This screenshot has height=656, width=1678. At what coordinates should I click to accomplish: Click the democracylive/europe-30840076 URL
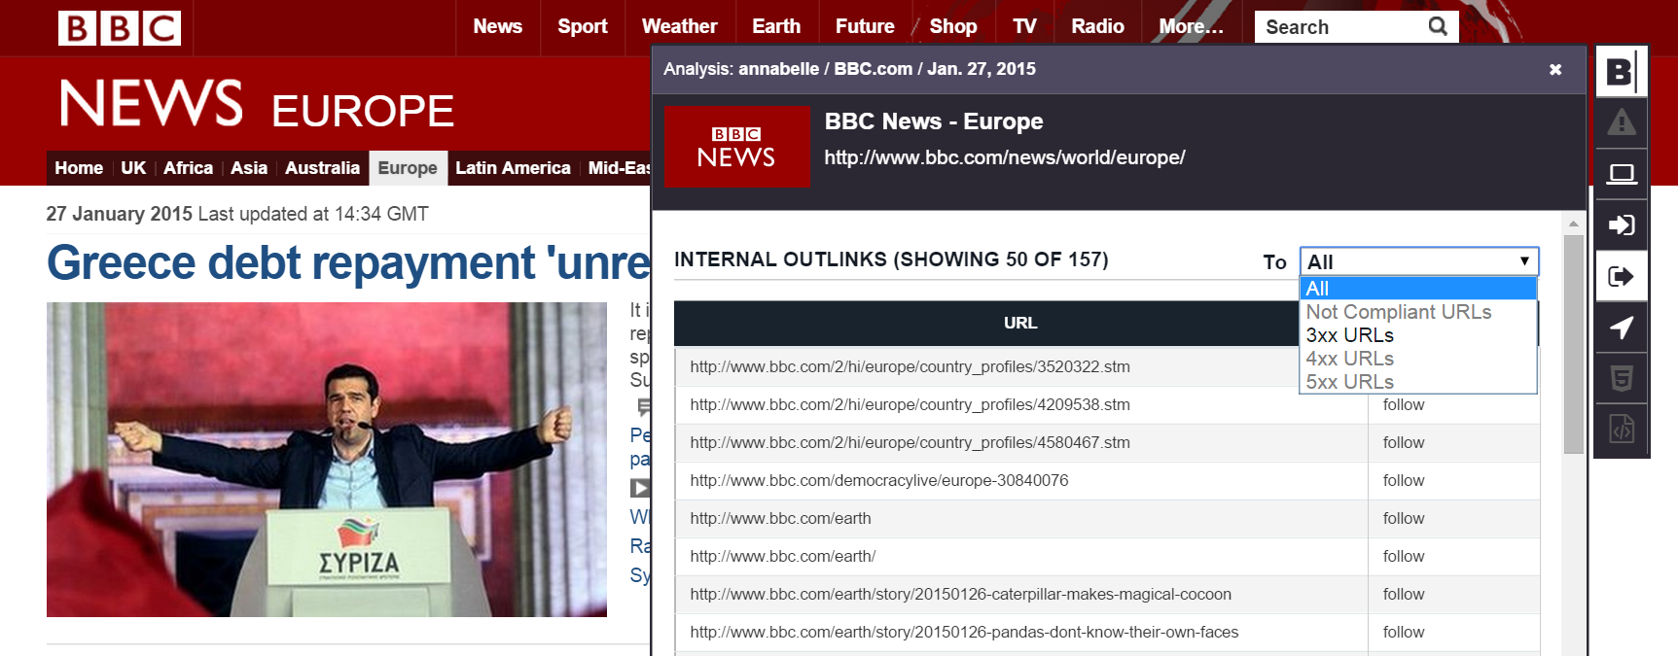pyautogui.click(x=879, y=480)
